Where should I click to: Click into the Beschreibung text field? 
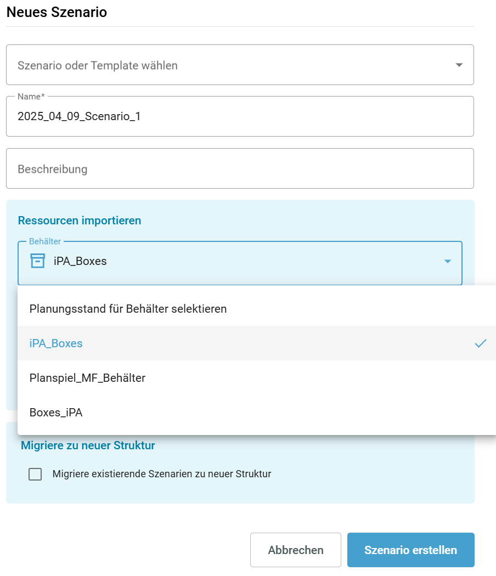[240, 168]
